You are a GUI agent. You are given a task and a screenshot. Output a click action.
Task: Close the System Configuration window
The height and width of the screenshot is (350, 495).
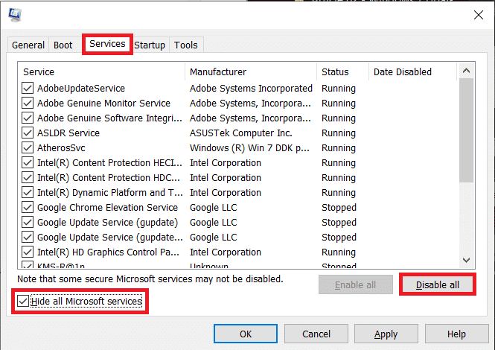478,15
